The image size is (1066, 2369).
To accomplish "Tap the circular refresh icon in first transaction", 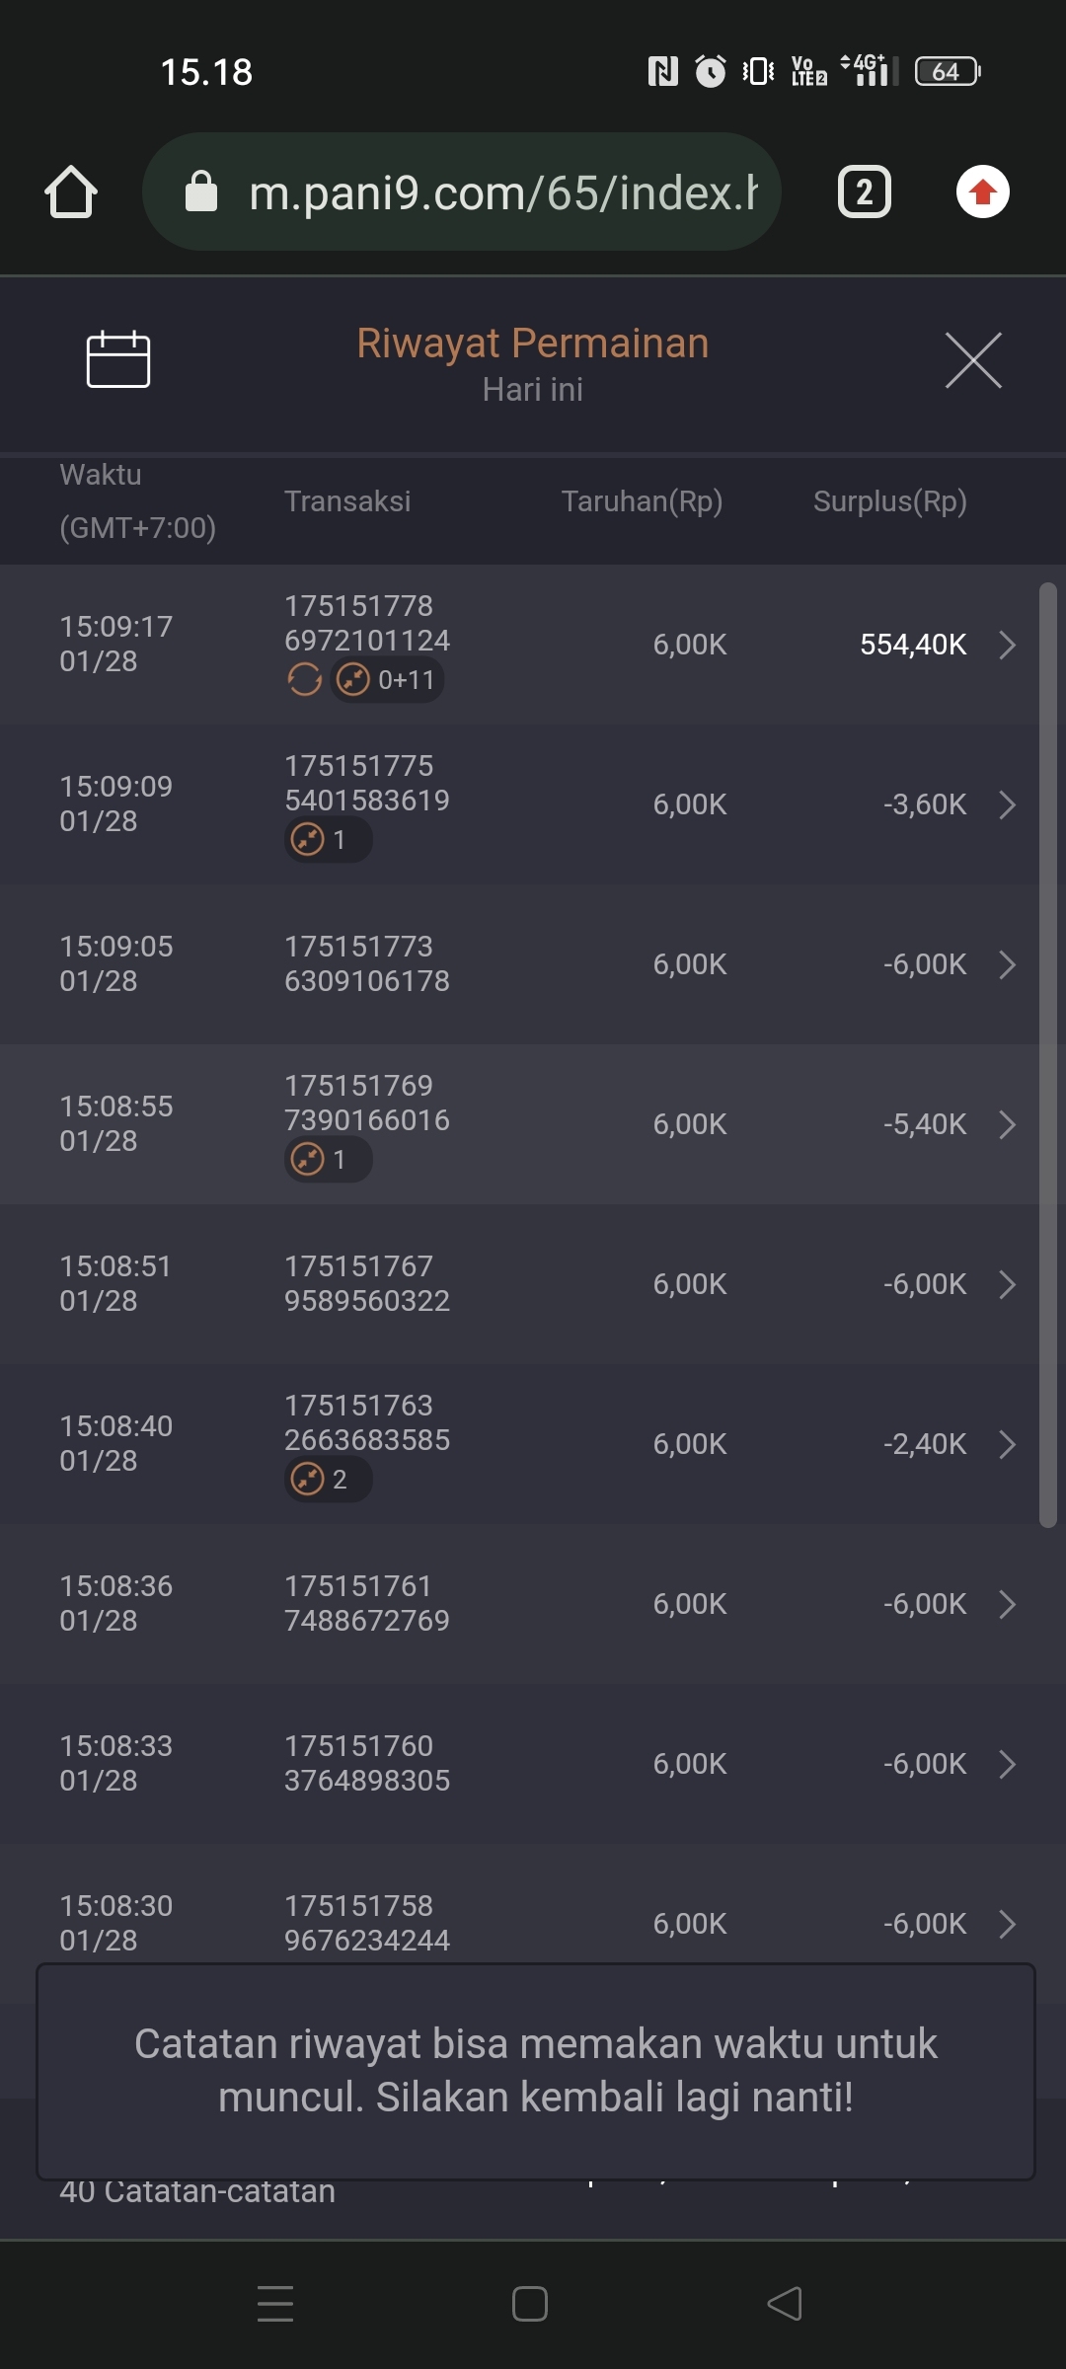I will 304,679.
